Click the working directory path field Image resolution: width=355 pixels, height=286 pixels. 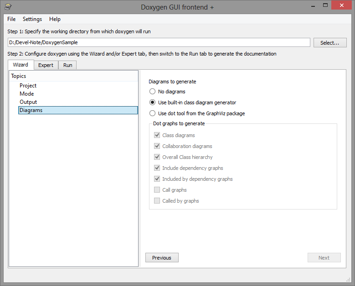click(x=159, y=42)
